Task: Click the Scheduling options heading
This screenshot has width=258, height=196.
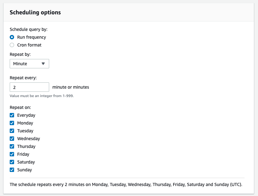Action: click(35, 12)
